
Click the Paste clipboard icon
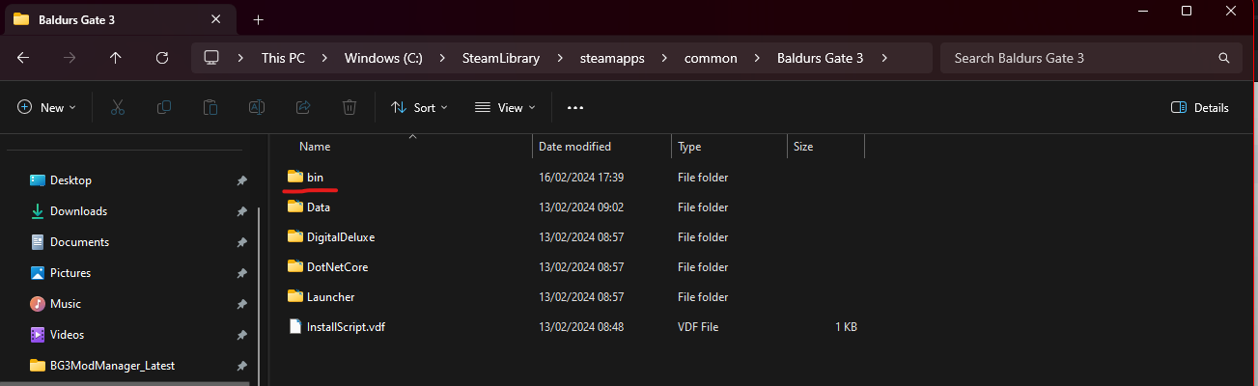pos(210,108)
